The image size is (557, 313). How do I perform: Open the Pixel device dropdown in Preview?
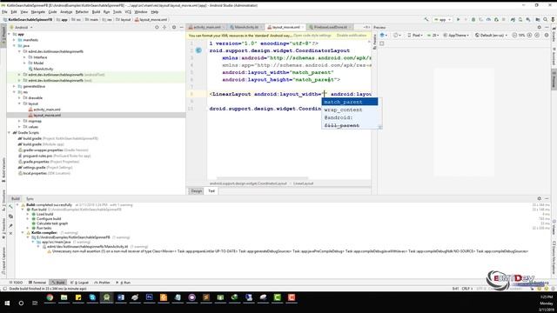pos(415,35)
